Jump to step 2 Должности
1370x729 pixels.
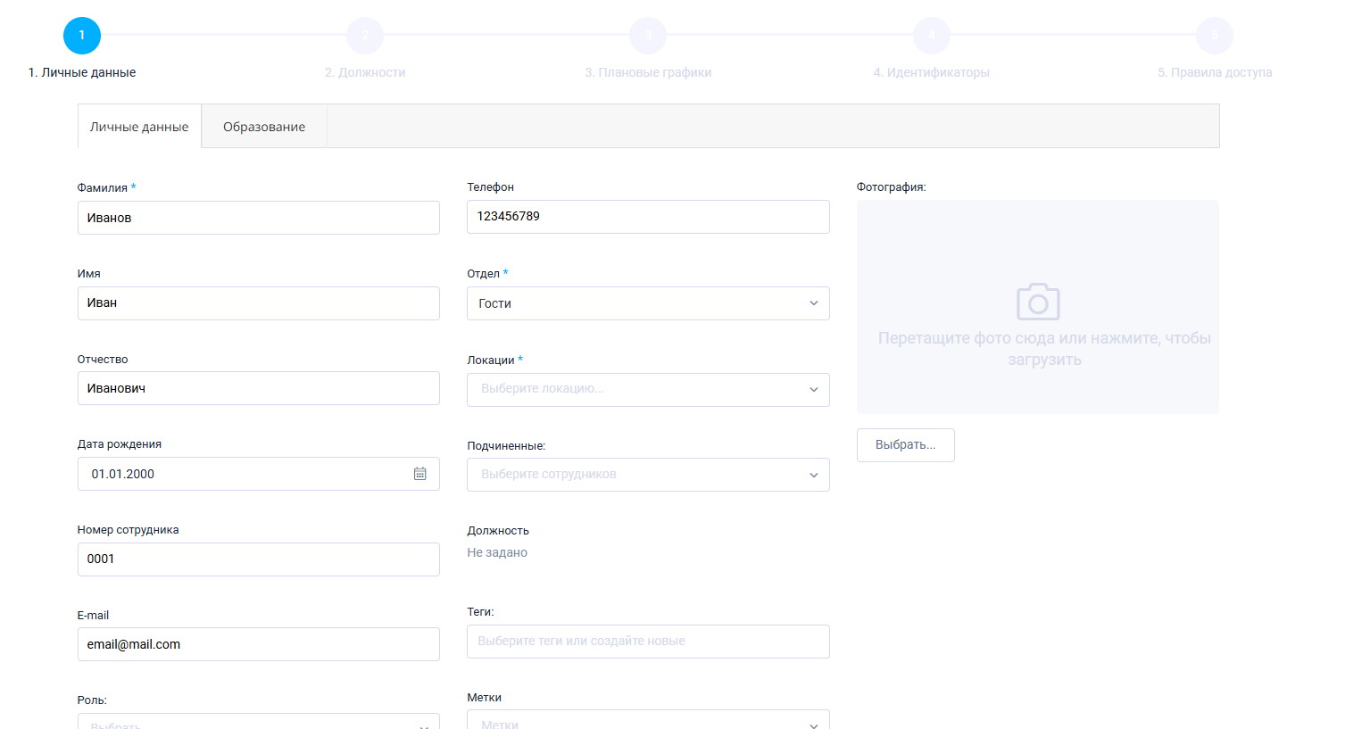click(365, 36)
